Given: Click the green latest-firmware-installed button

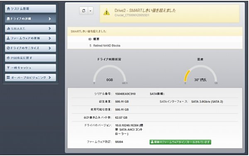Looking at the screenshot, I should pyautogui.click(x=180, y=142).
